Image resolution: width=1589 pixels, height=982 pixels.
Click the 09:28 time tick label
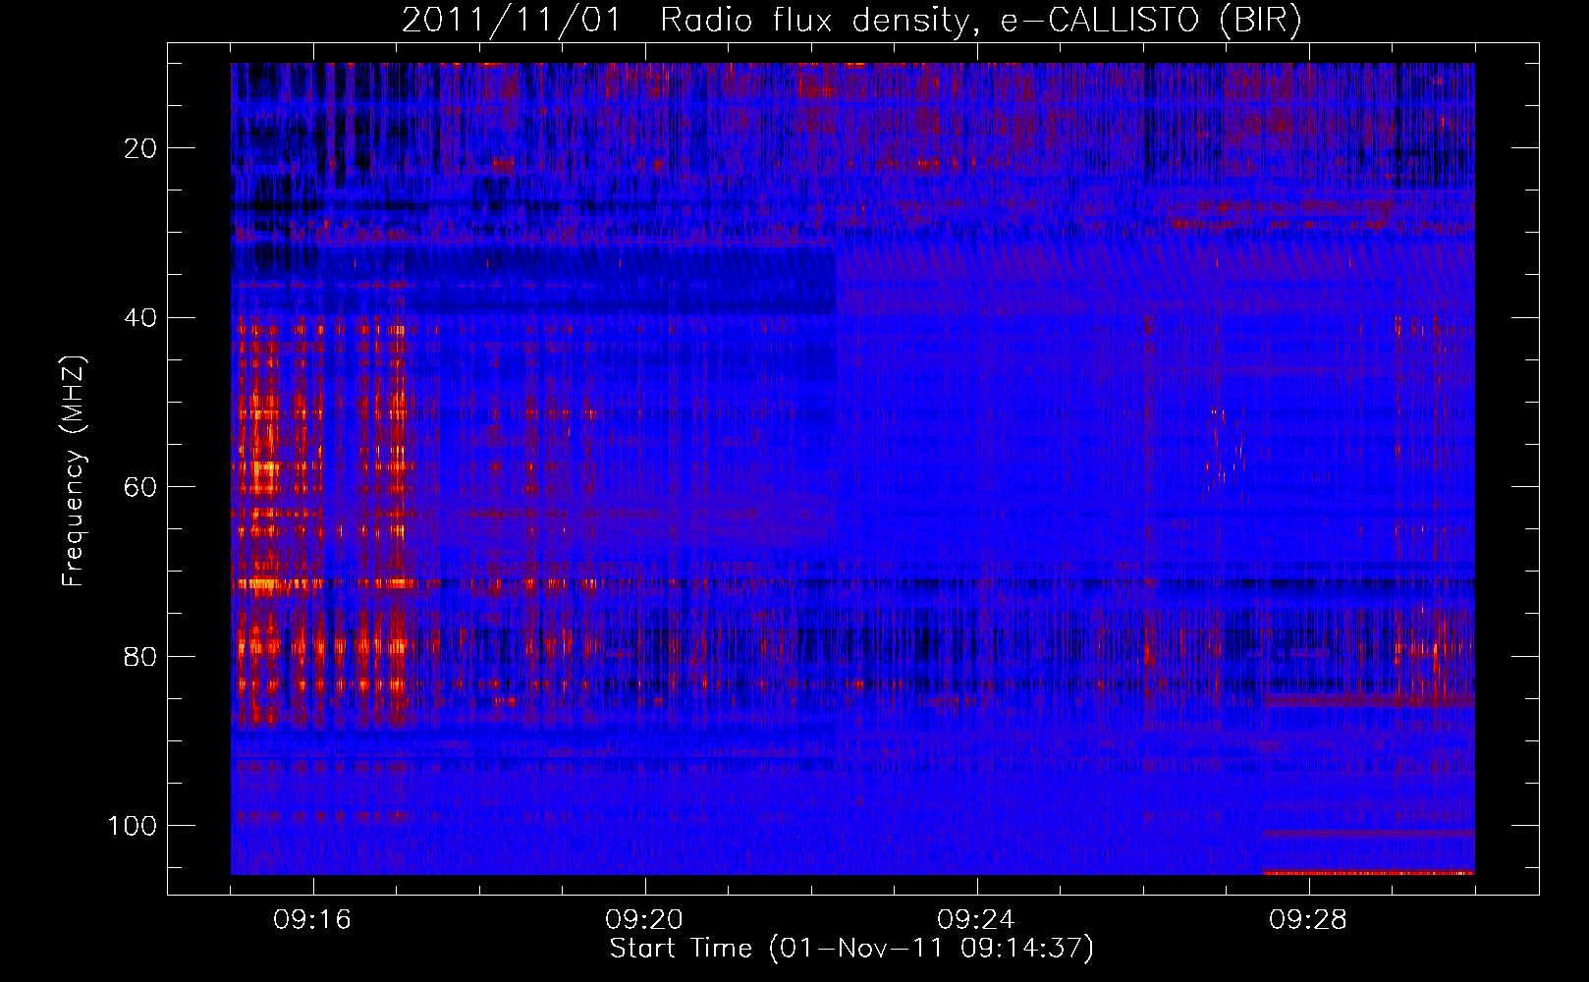tap(1308, 920)
